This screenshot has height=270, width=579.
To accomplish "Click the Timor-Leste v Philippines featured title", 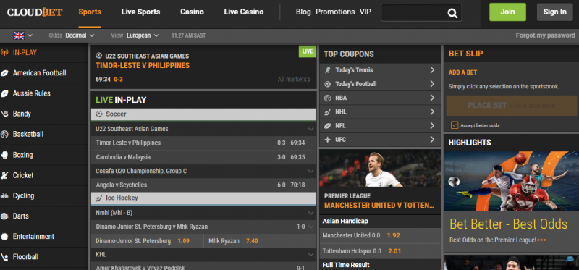I will click(x=143, y=66).
